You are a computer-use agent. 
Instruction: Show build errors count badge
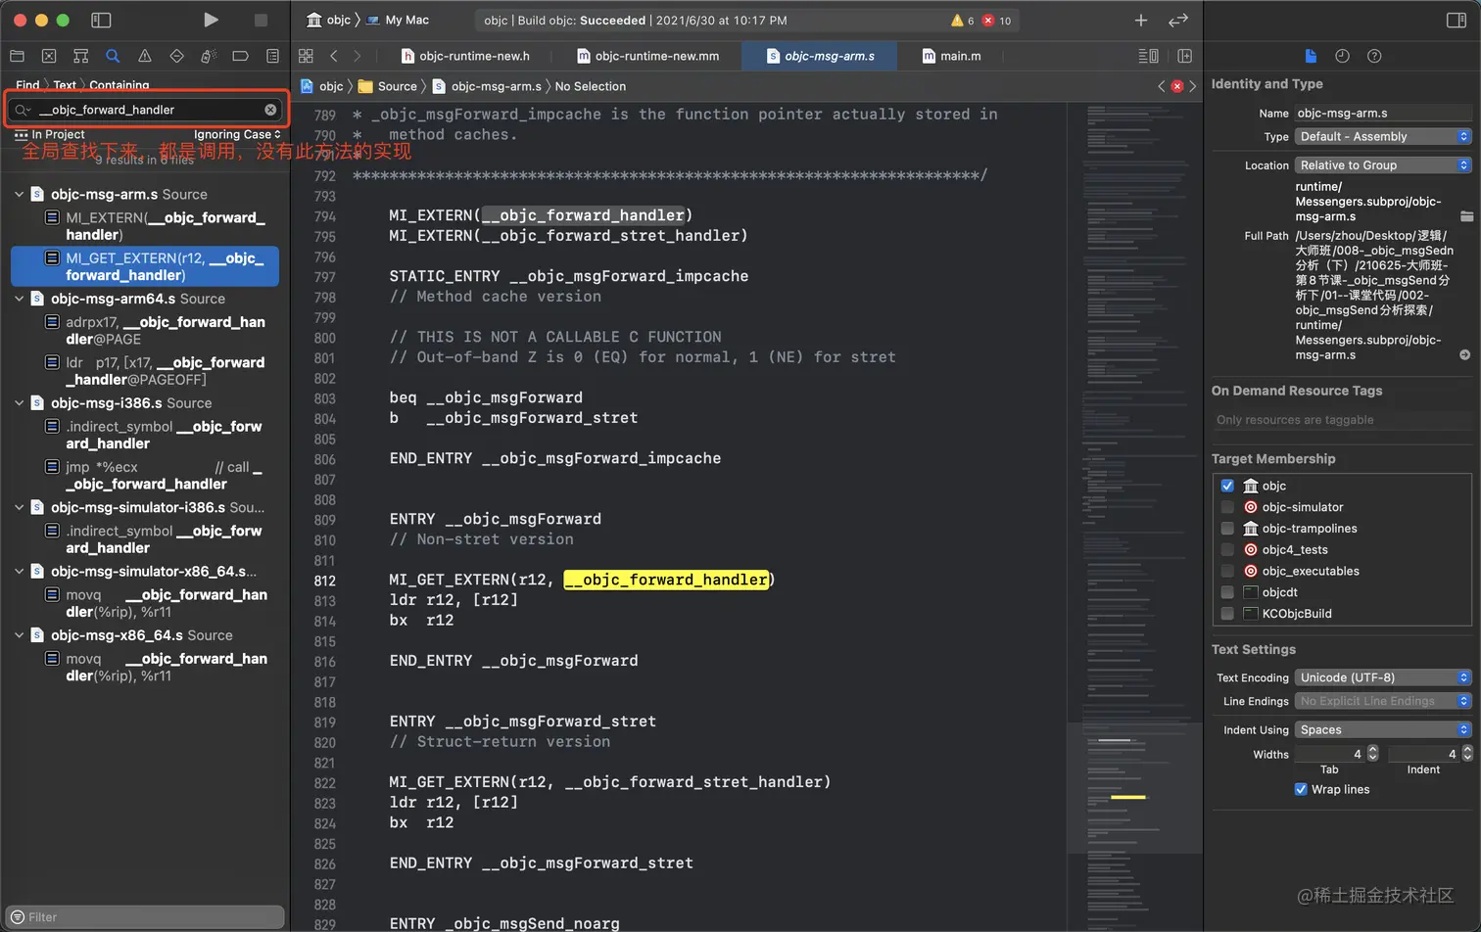997,20
